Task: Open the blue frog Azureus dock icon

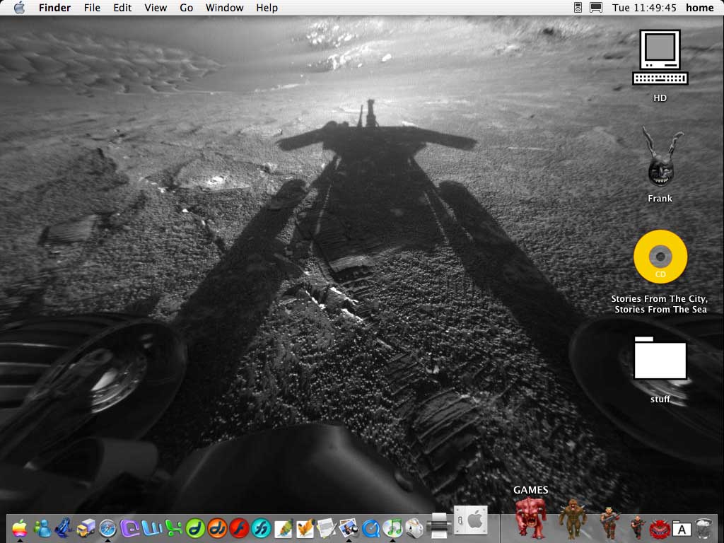Action: tap(64, 527)
